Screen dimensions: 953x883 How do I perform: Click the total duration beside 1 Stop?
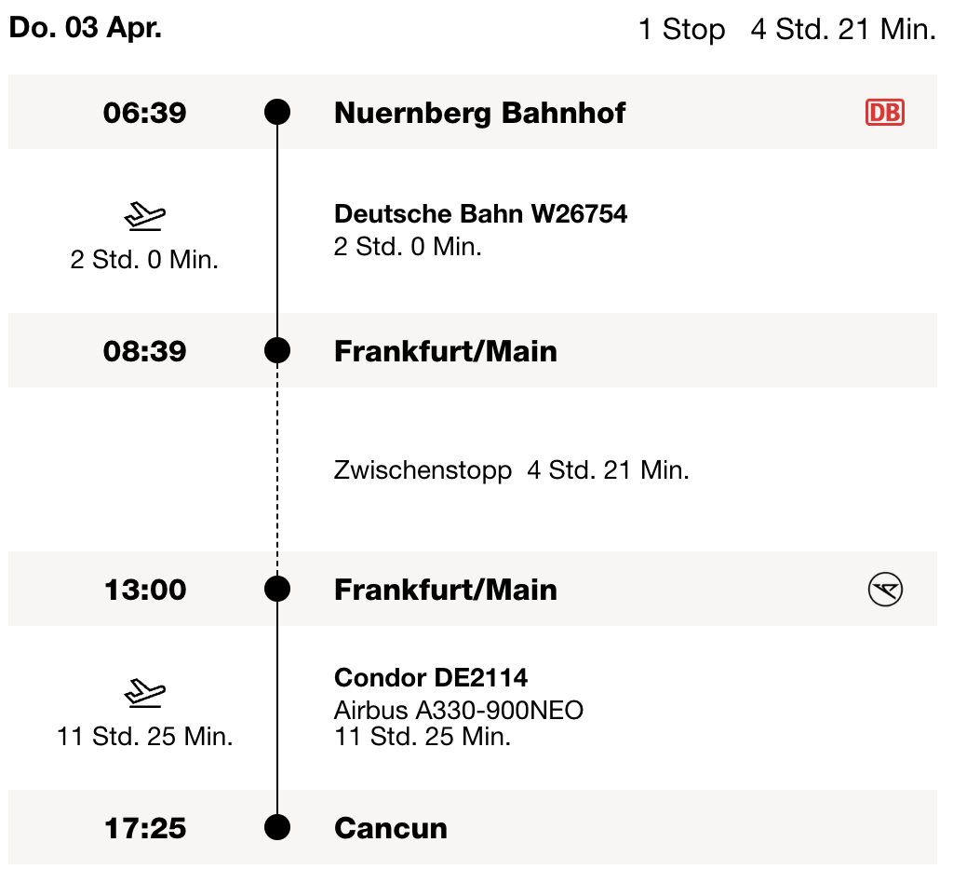842,30
